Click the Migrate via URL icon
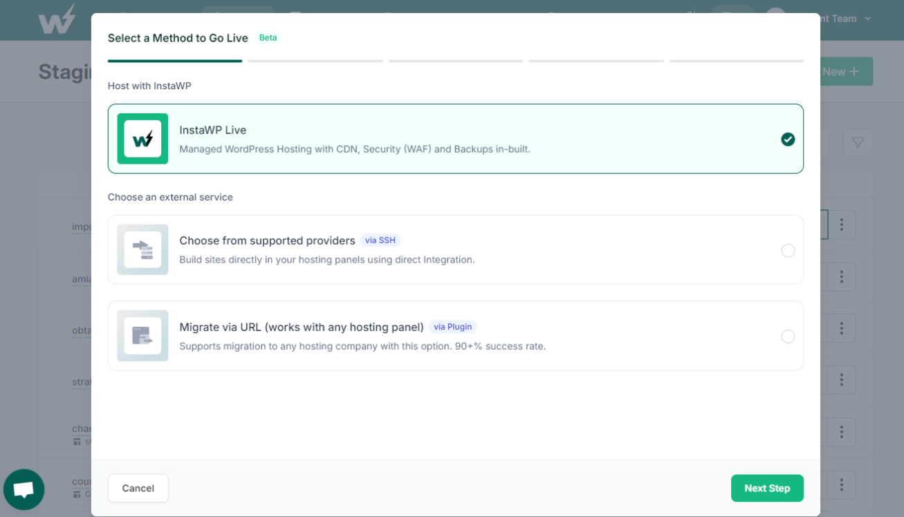 tap(142, 336)
